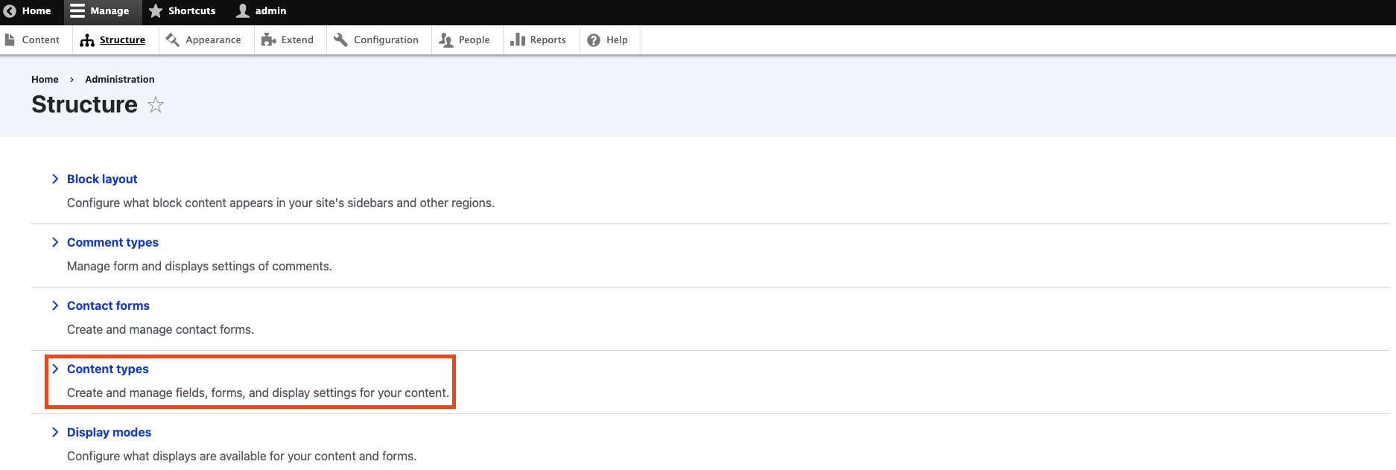Click the Content page icon
This screenshot has height=470, width=1396.
[10, 39]
